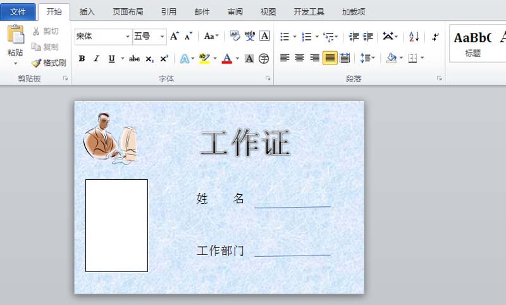
Task: Click the Copy (复制) button
Action: (x=45, y=47)
